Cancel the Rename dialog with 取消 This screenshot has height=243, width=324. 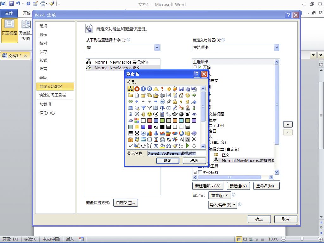click(194, 160)
